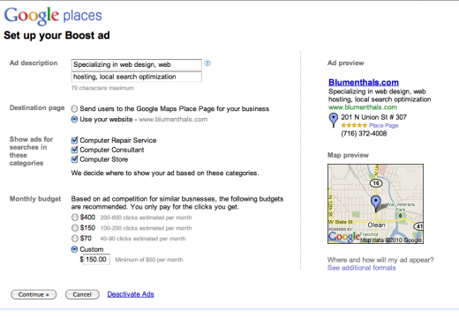Click the custom budget amount field
This screenshot has width=459, height=317.
96,259
